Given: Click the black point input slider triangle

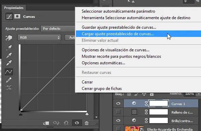Looking at the screenshot, I should click(21, 114).
